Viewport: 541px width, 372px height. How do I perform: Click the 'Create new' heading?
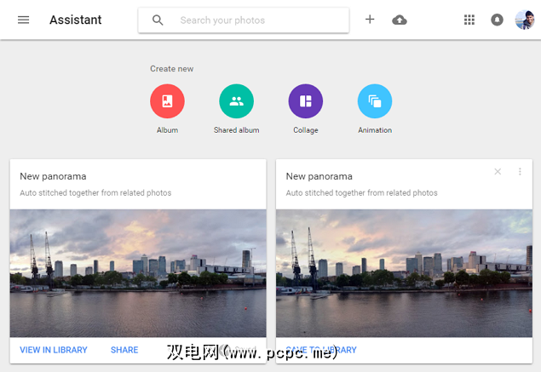pos(172,69)
